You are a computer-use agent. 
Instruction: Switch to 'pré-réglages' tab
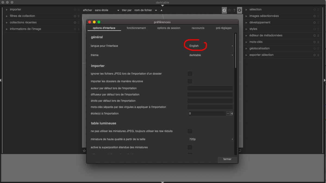click(x=224, y=28)
